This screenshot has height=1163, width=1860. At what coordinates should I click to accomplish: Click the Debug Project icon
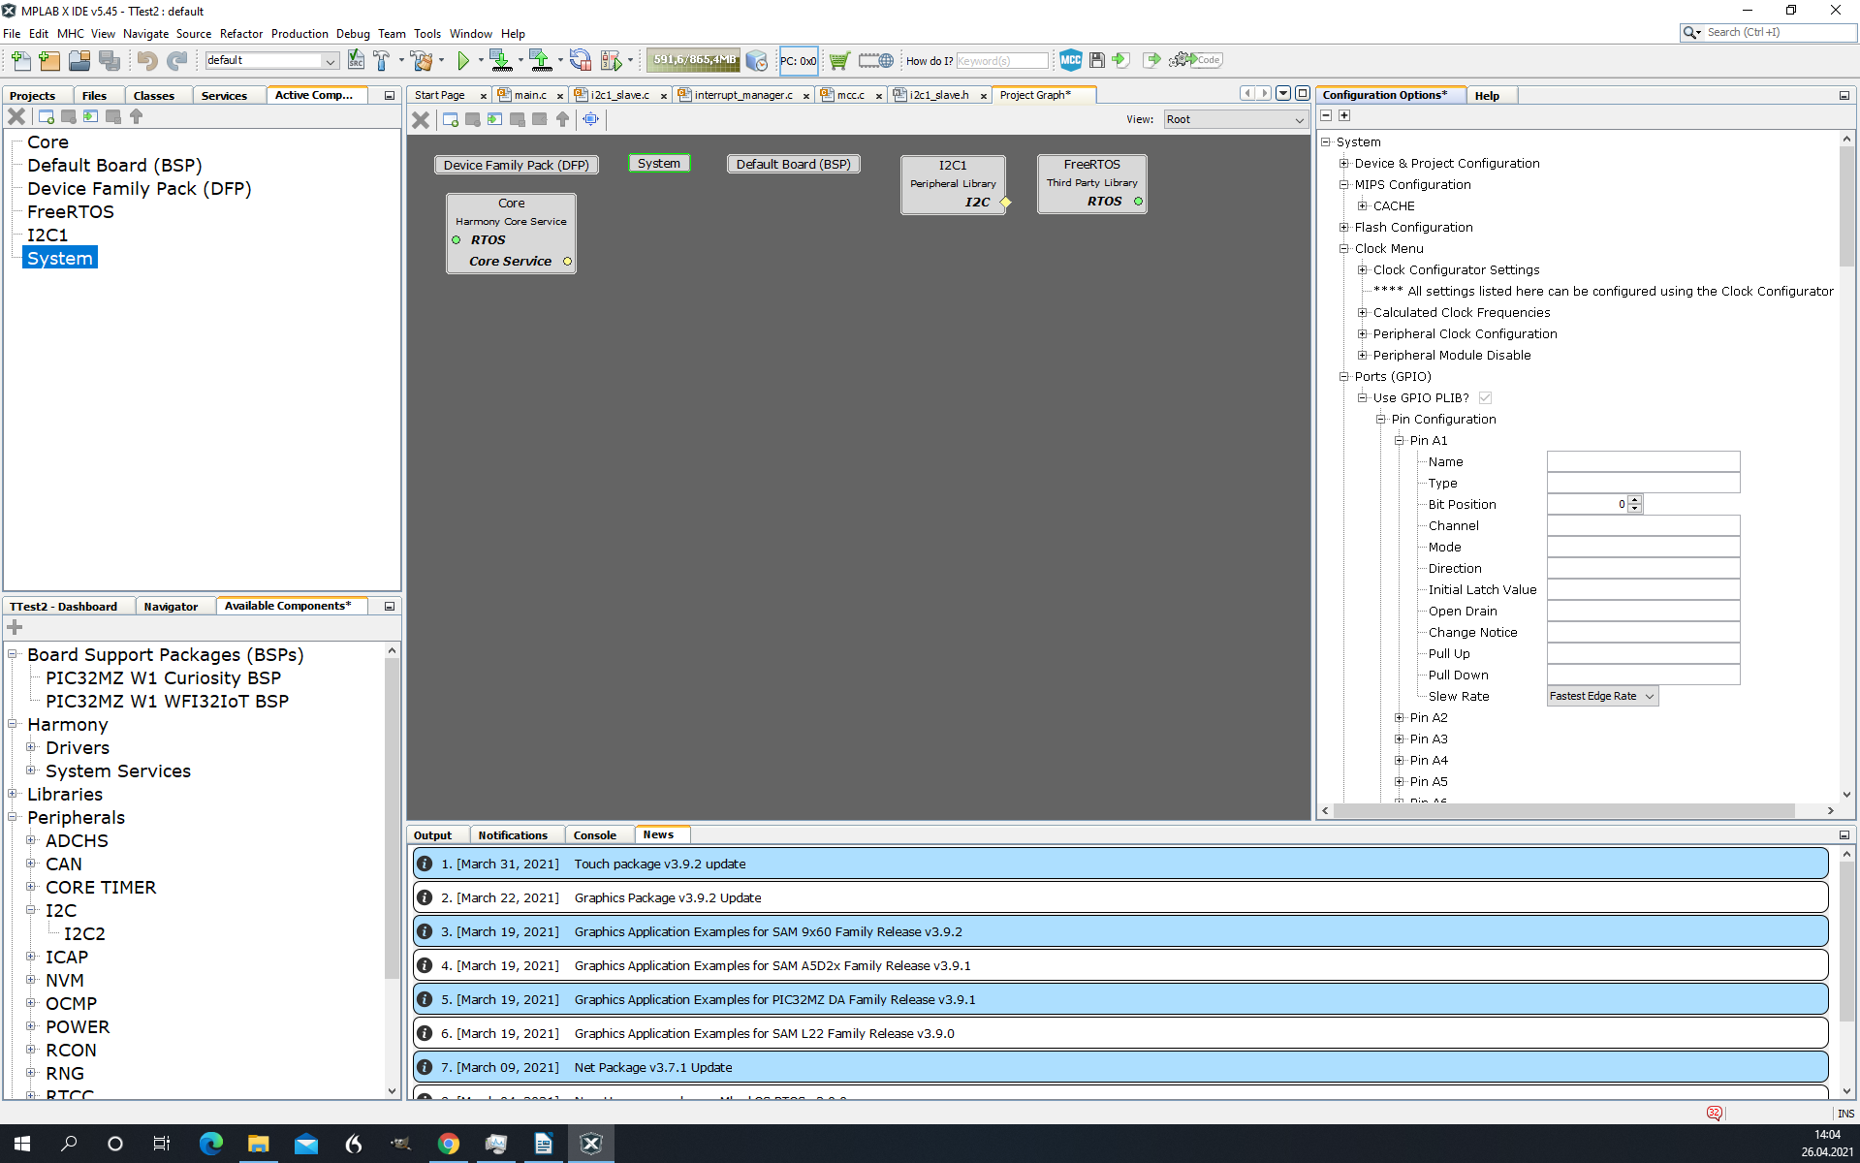[x=611, y=61]
